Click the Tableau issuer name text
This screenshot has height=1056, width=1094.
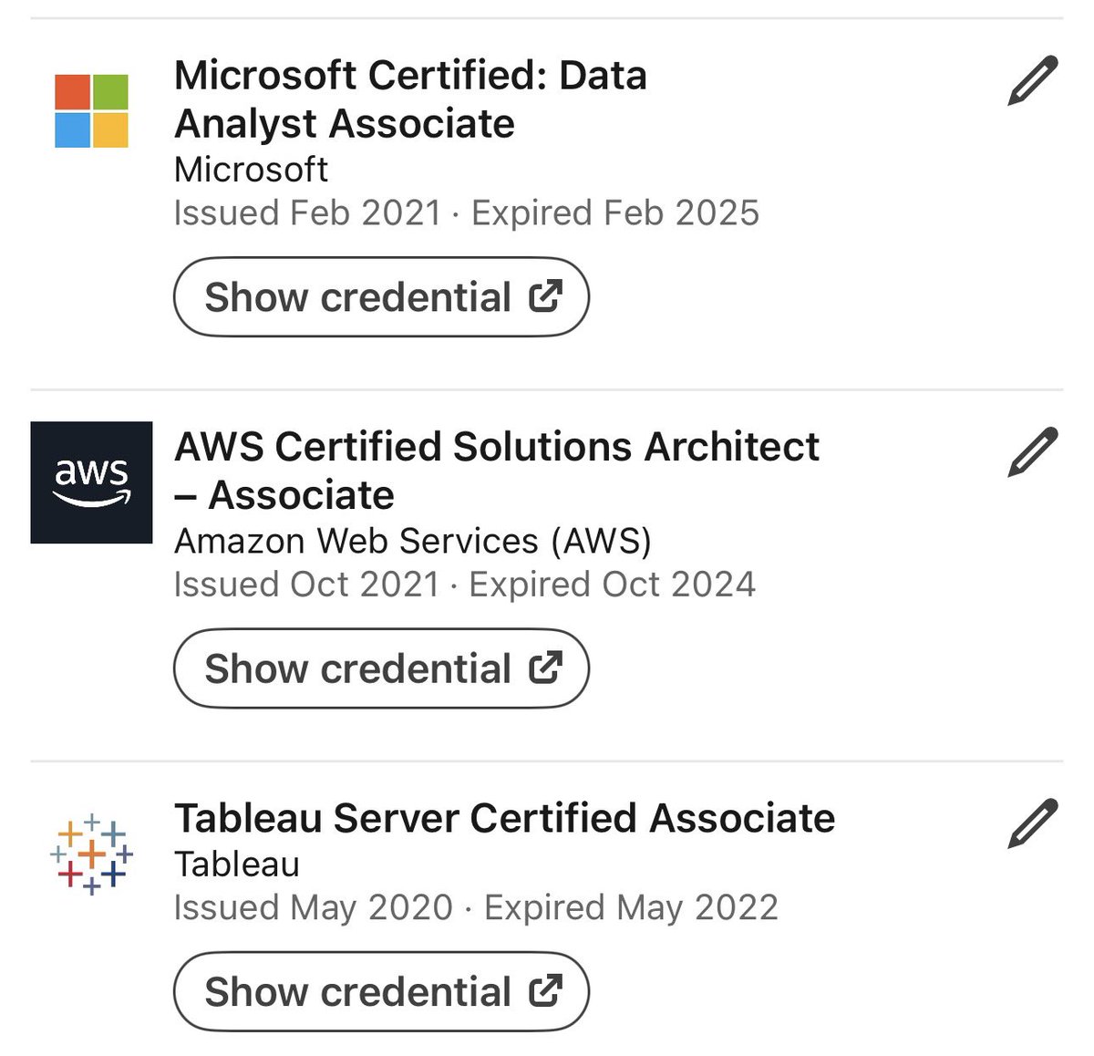(x=237, y=864)
